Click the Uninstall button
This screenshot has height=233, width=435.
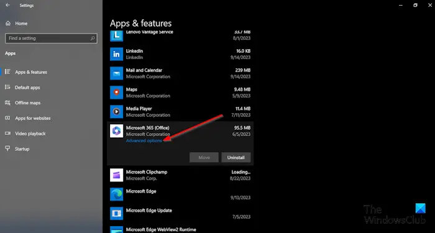[236, 157]
